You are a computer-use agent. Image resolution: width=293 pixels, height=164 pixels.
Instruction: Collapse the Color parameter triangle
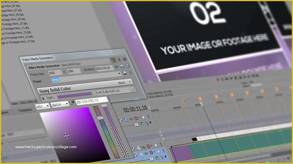tap(43, 99)
